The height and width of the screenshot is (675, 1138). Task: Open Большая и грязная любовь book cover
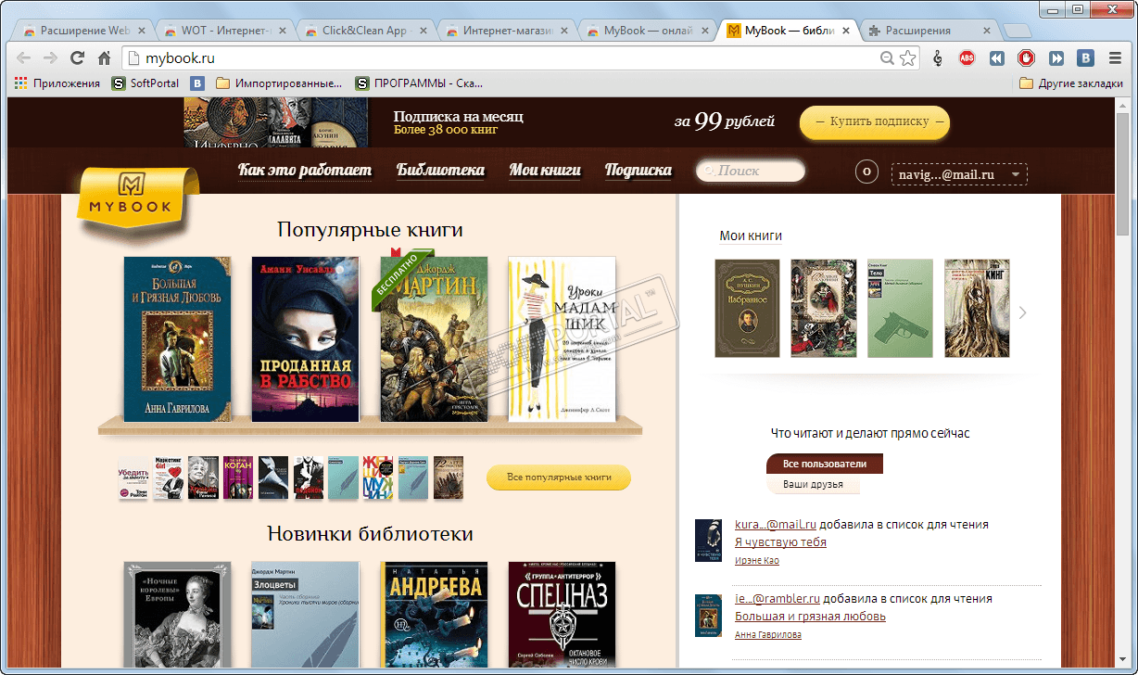point(178,339)
